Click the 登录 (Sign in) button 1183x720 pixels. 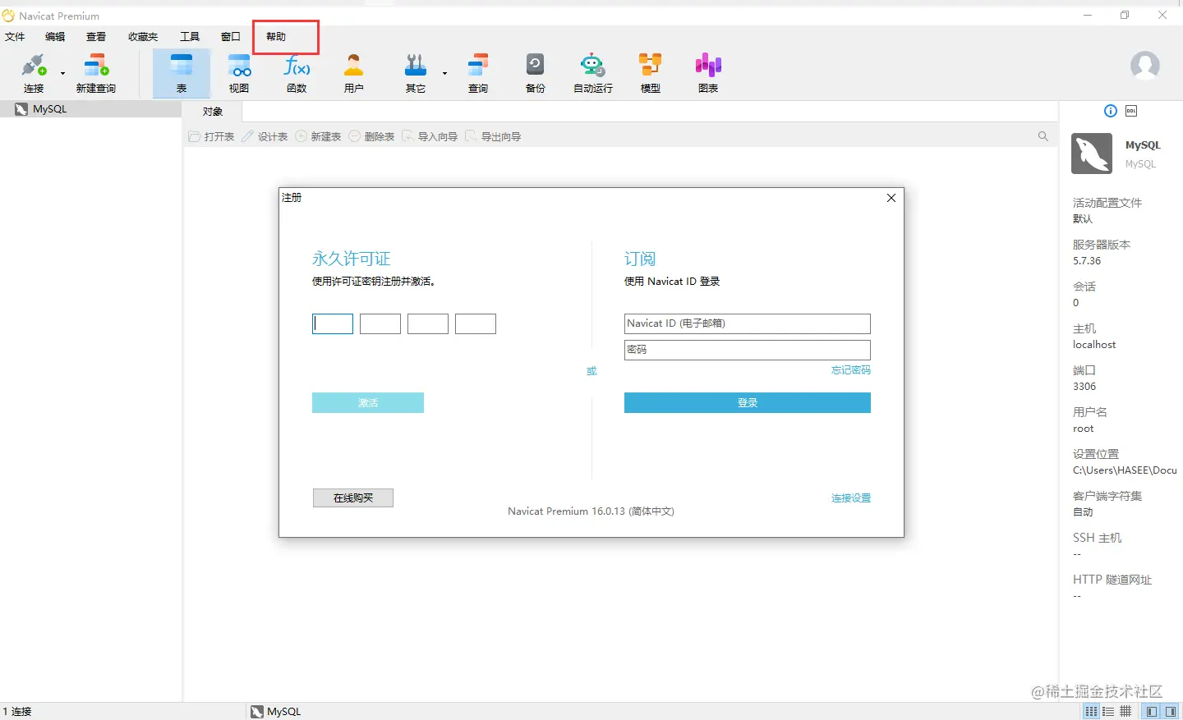pos(748,402)
